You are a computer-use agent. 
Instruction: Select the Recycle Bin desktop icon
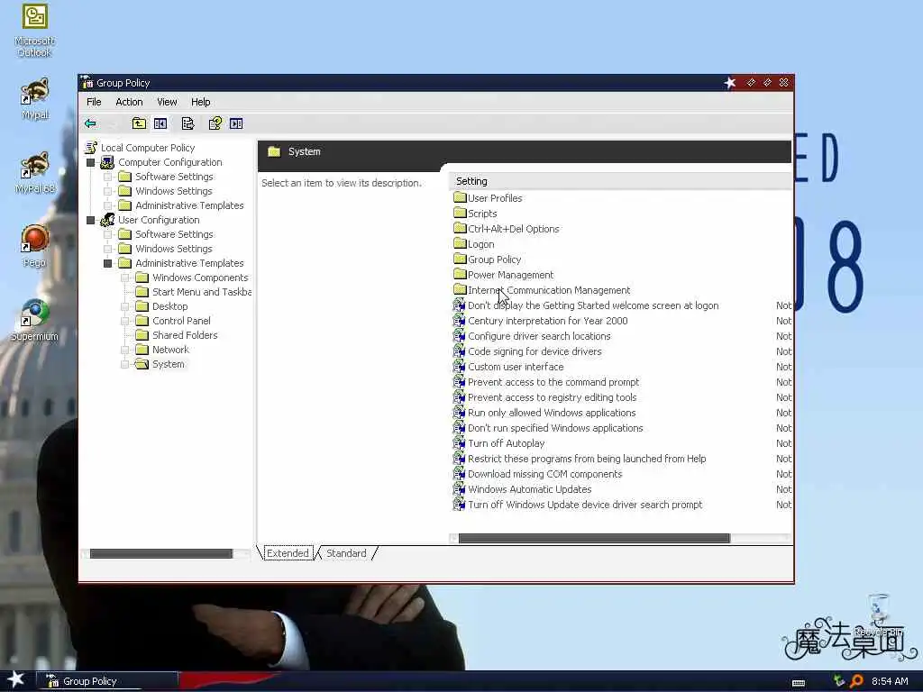click(878, 615)
